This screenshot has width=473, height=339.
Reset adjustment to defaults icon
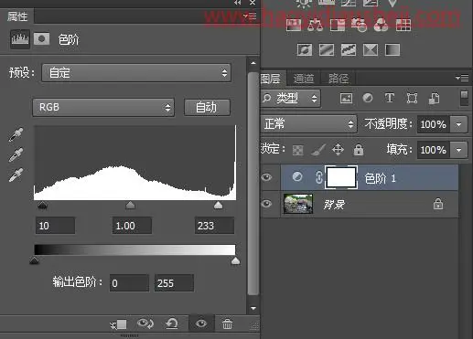tap(172, 323)
